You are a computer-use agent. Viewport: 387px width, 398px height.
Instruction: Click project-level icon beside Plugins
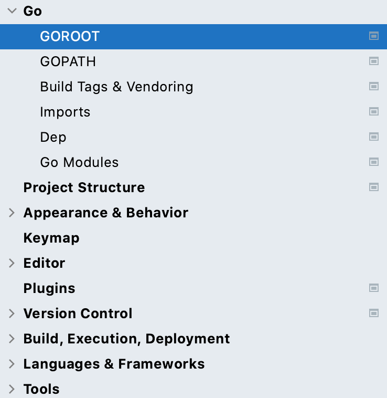tap(374, 288)
